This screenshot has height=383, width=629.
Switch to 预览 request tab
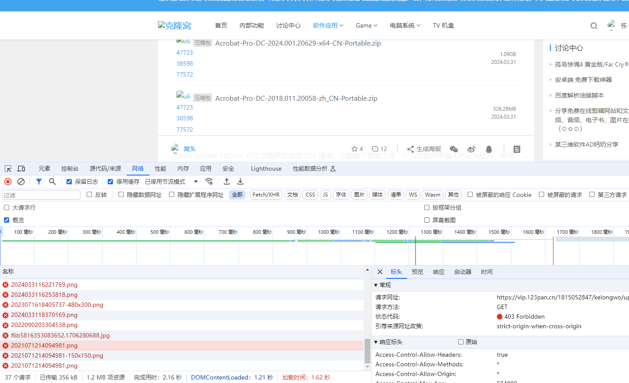click(418, 272)
